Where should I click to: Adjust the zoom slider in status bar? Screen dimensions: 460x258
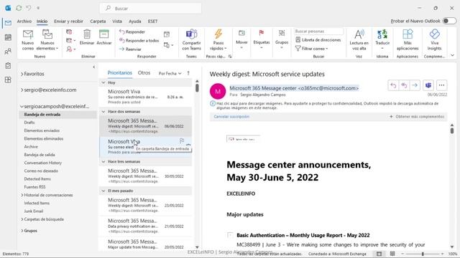(x=423, y=254)
